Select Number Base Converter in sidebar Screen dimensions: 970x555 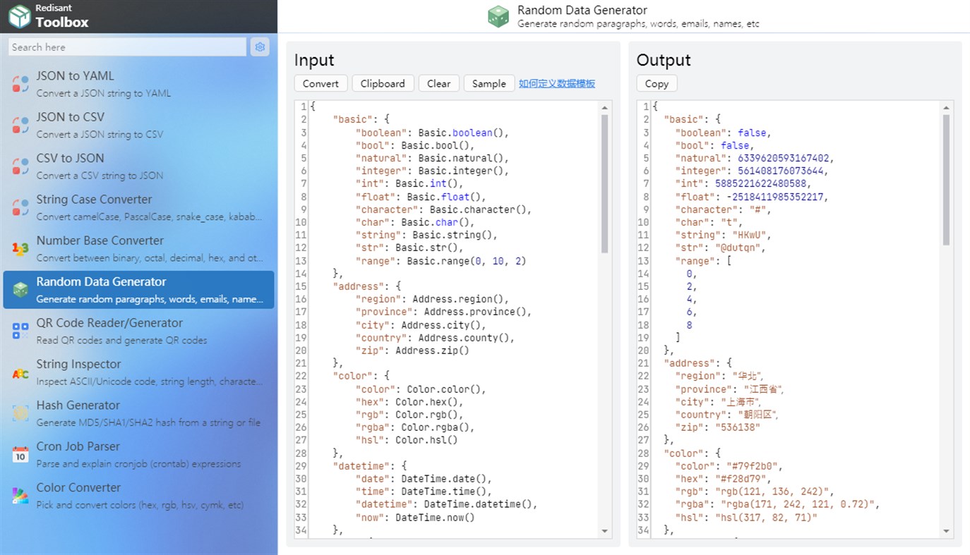point(138,248)
